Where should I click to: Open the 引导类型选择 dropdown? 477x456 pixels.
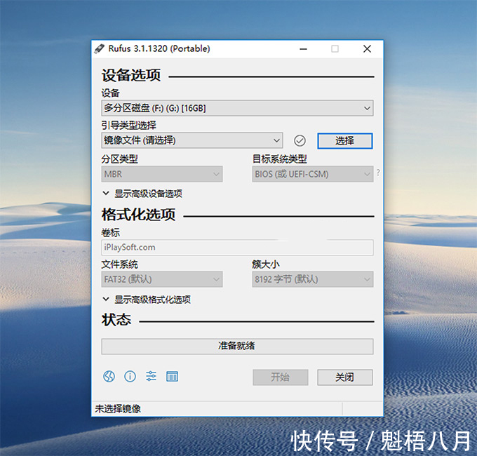coord(192,140)
